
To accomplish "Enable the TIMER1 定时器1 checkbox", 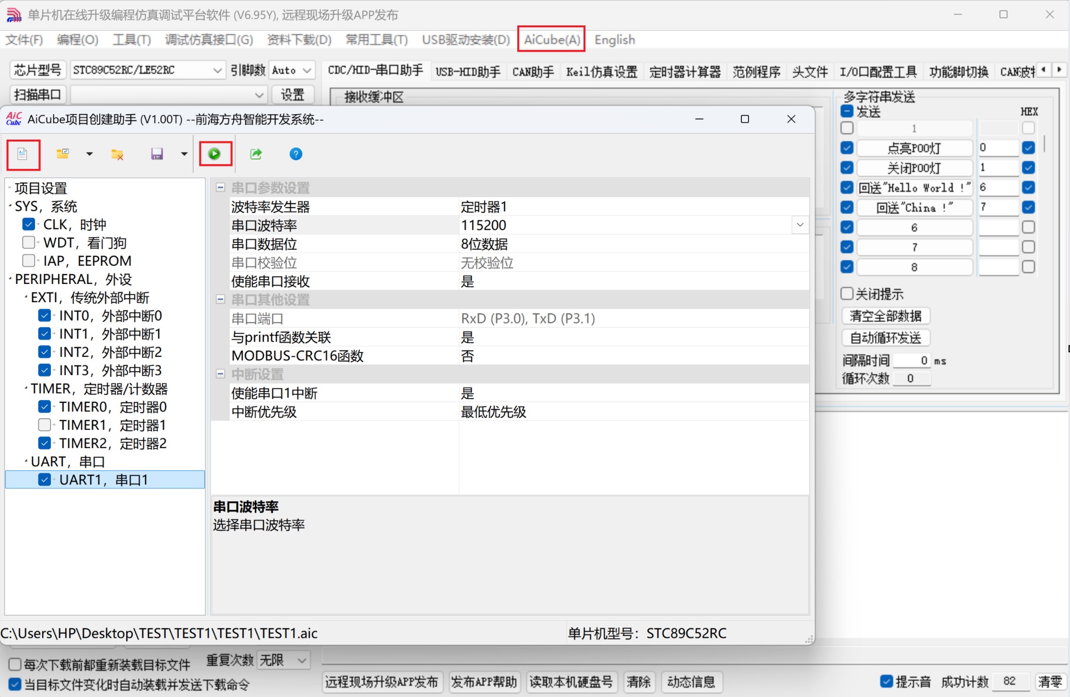I will click(44, 425).
